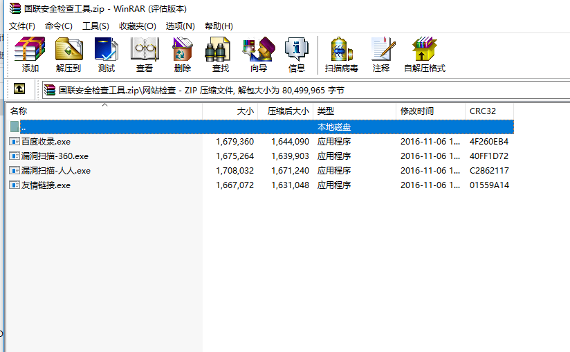
Task: Click the parent folder '..' icon
Action: click(x=15, y=127)
